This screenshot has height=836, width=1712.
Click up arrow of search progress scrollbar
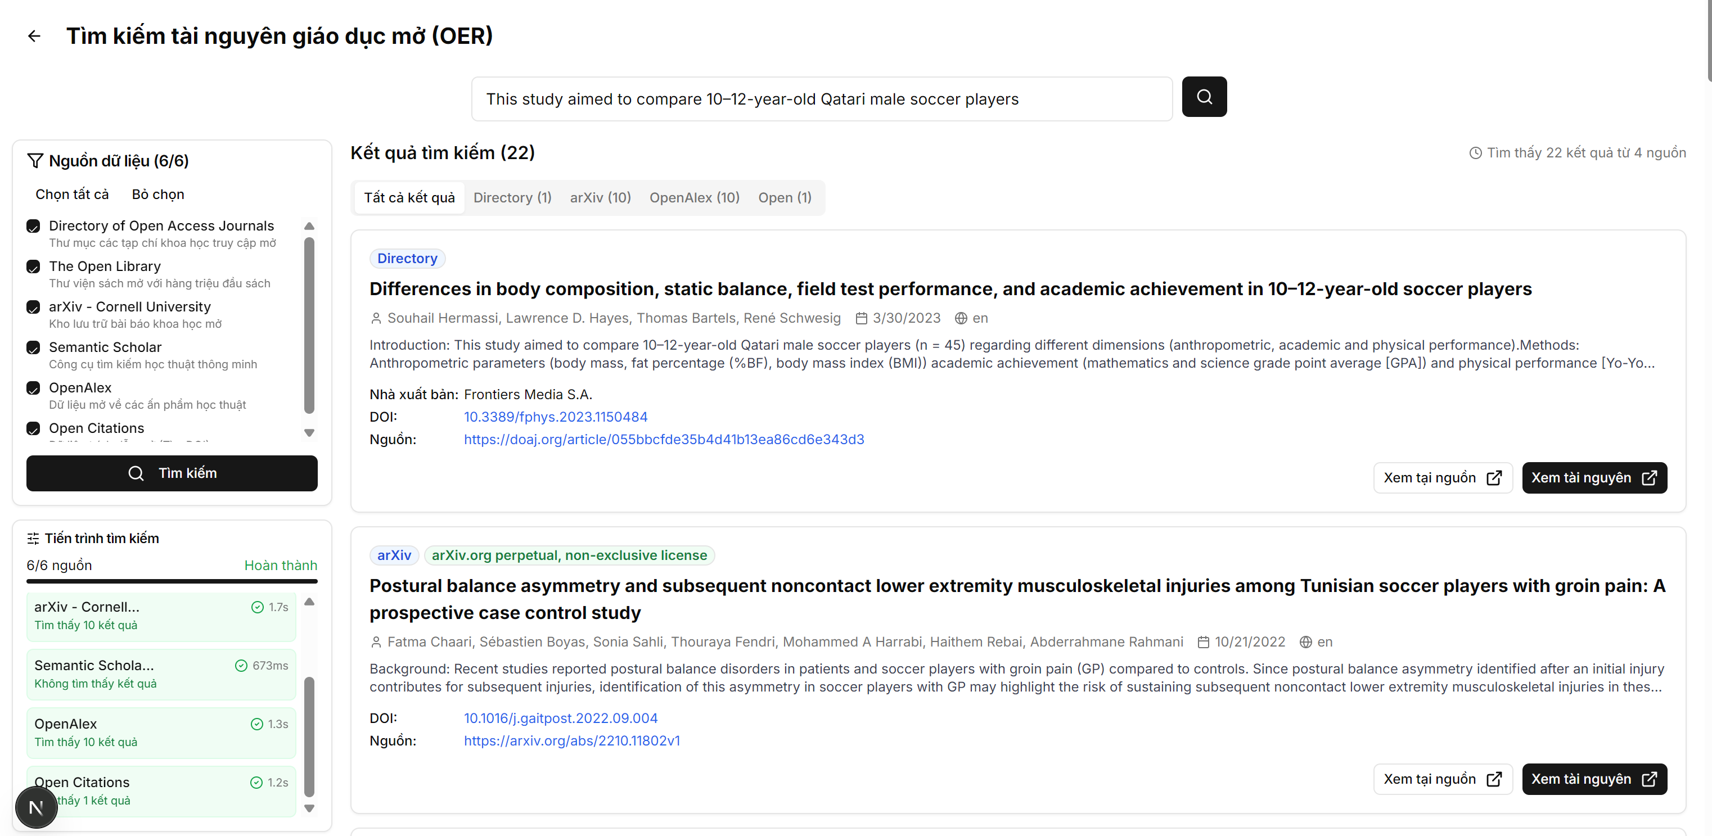coord(309,602)
